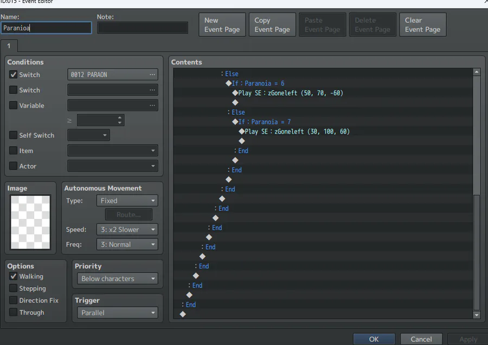Select the bottom-most ': End' line

pos(323,304)
